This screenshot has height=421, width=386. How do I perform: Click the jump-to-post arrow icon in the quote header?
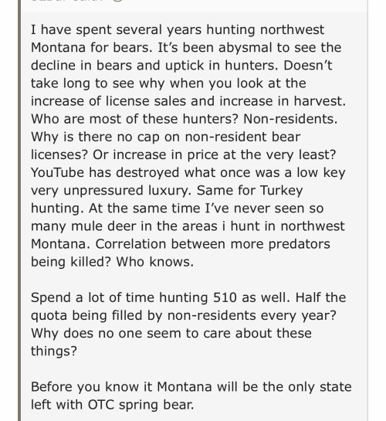tap(118, 0)
